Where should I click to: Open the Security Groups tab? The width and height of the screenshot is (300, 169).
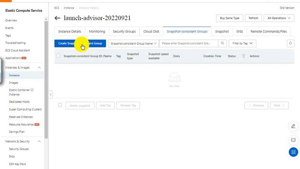click(124, 31)
